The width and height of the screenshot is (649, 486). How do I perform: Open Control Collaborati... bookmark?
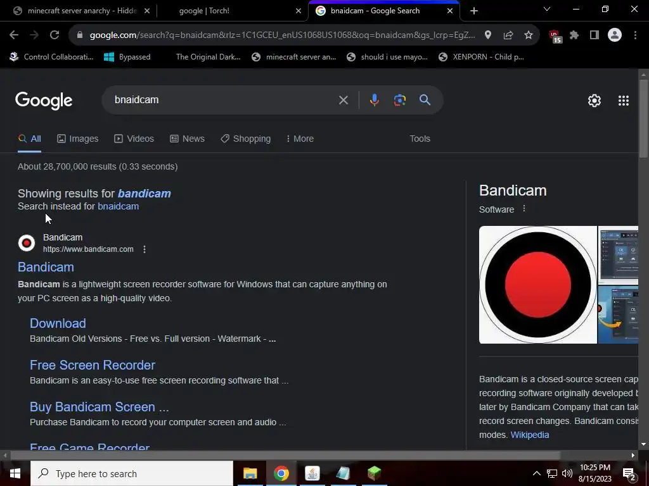52,57
